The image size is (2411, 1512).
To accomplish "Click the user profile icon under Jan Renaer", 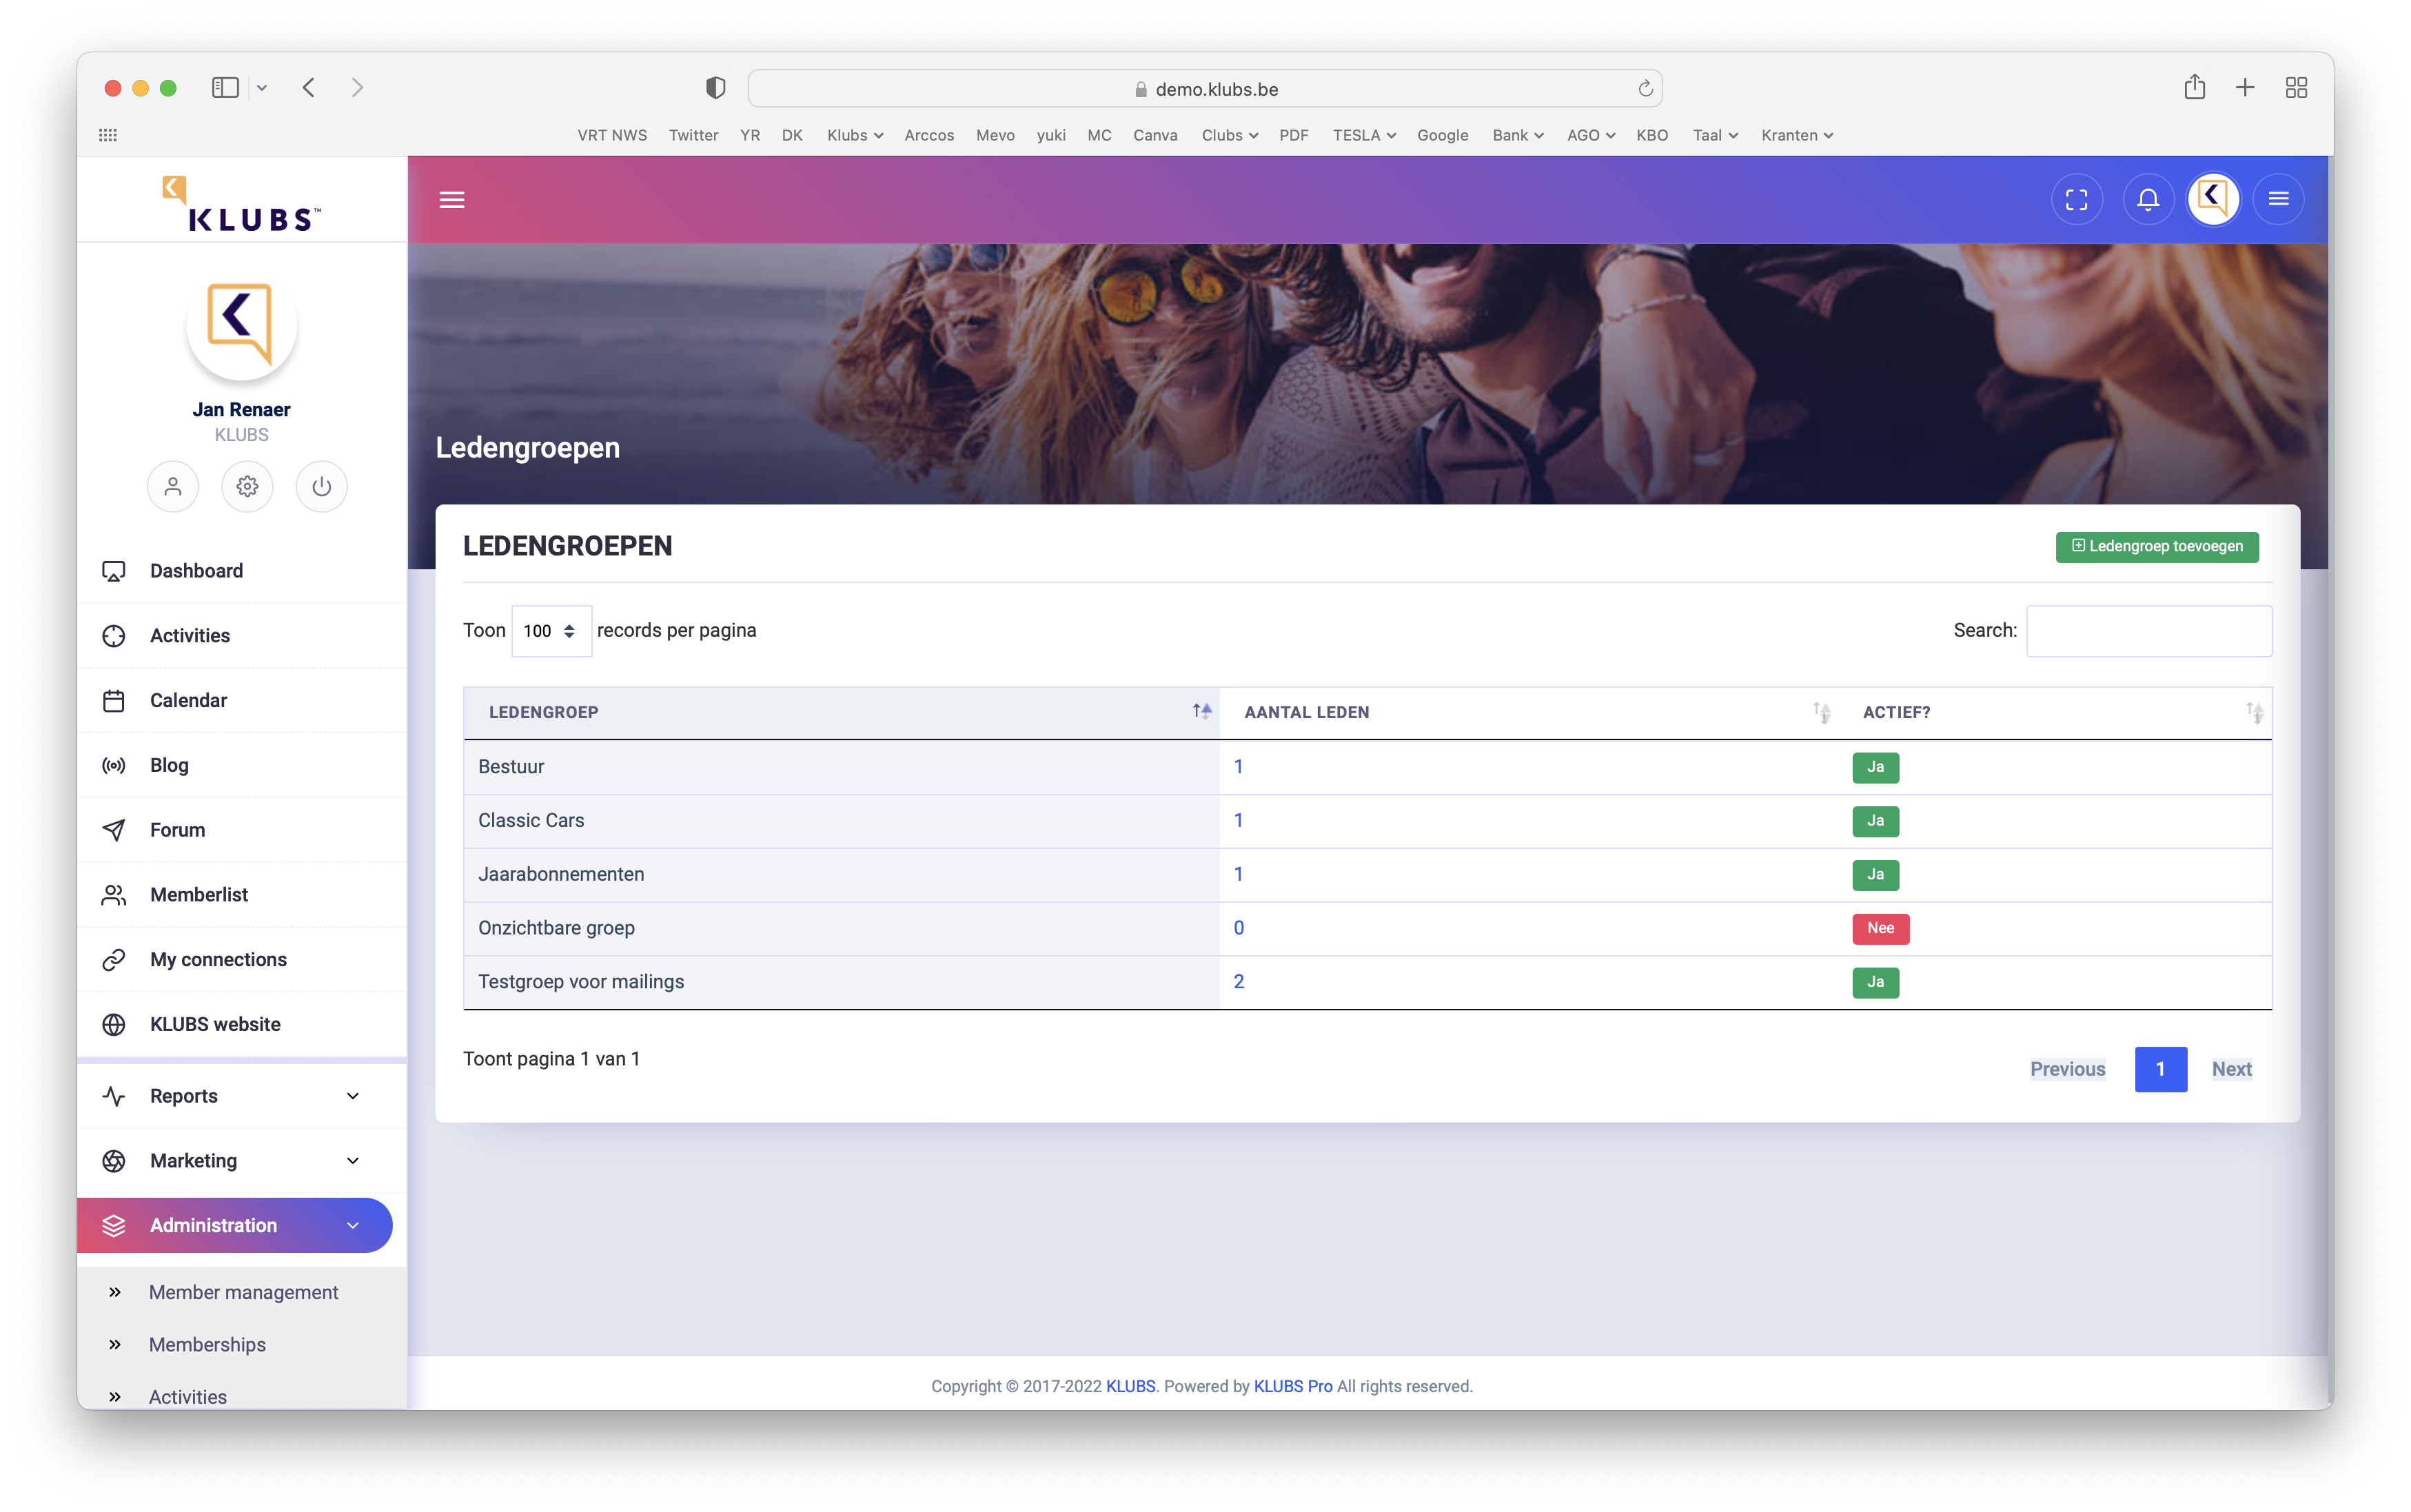I will (173, 487).
